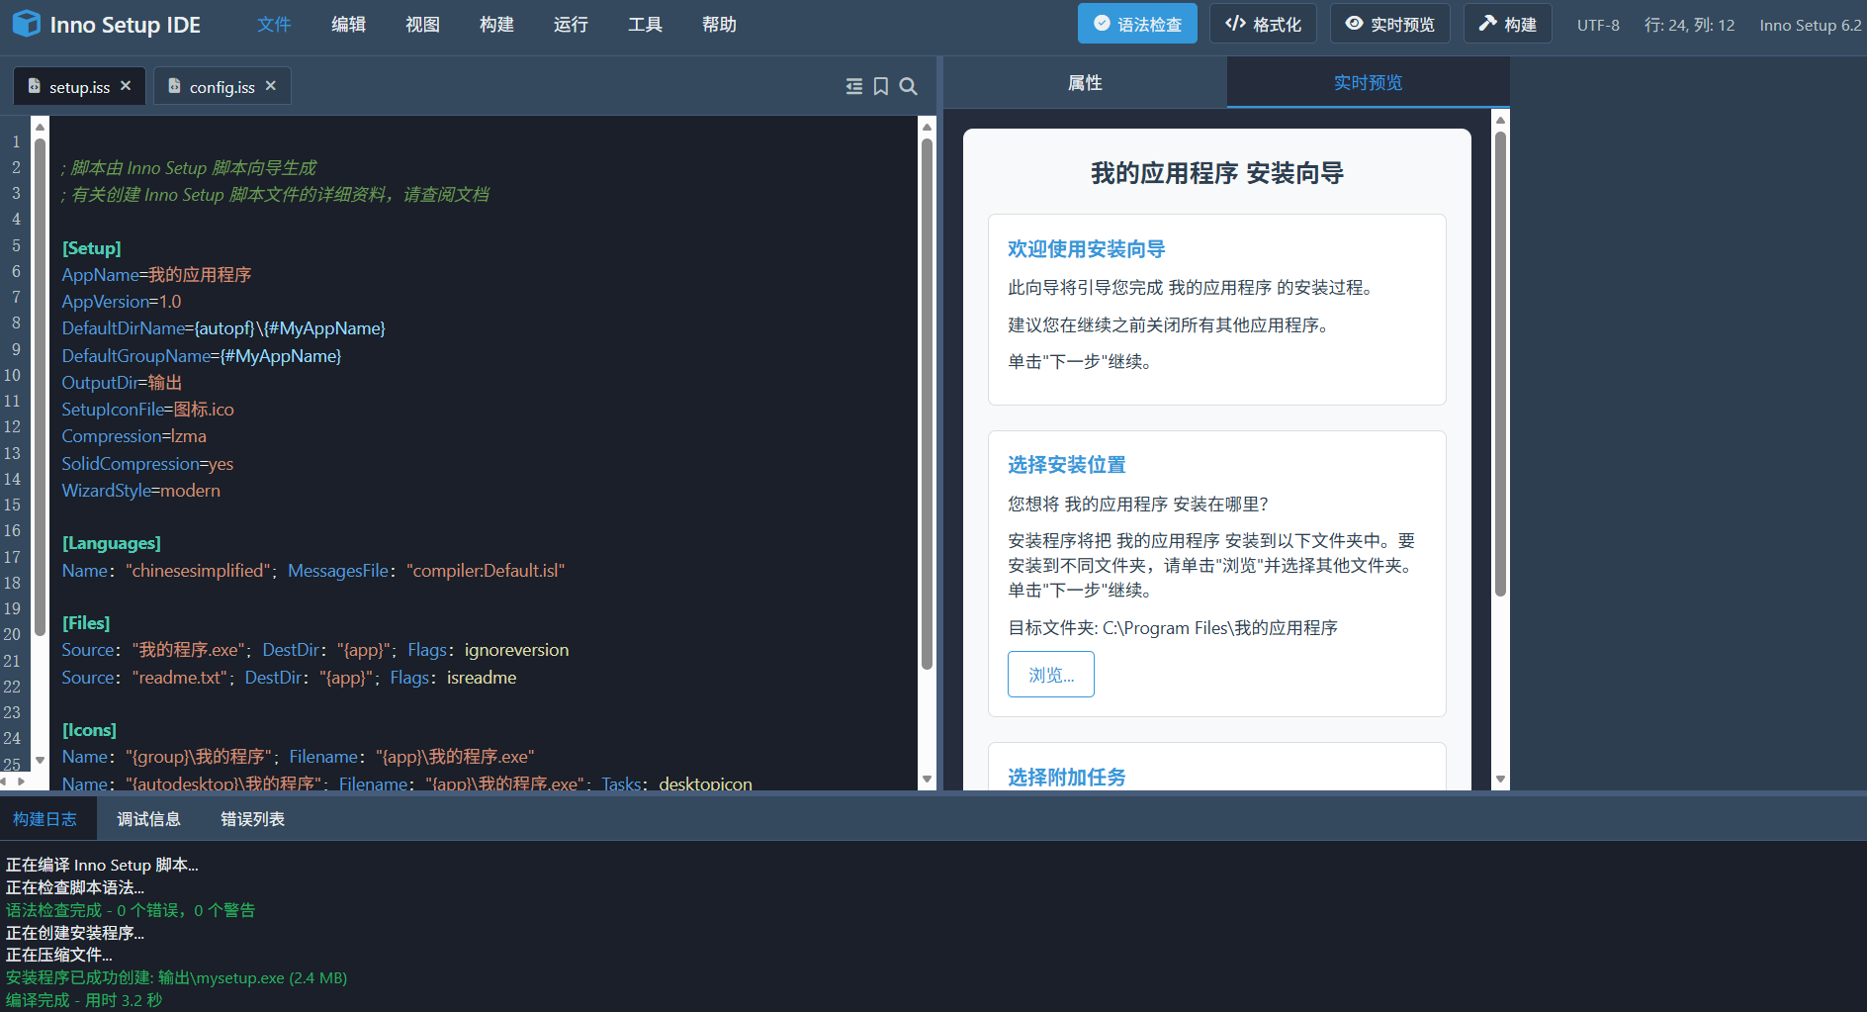
Task: Click the 选择附加任务 preview heading
Action: 1066,778
